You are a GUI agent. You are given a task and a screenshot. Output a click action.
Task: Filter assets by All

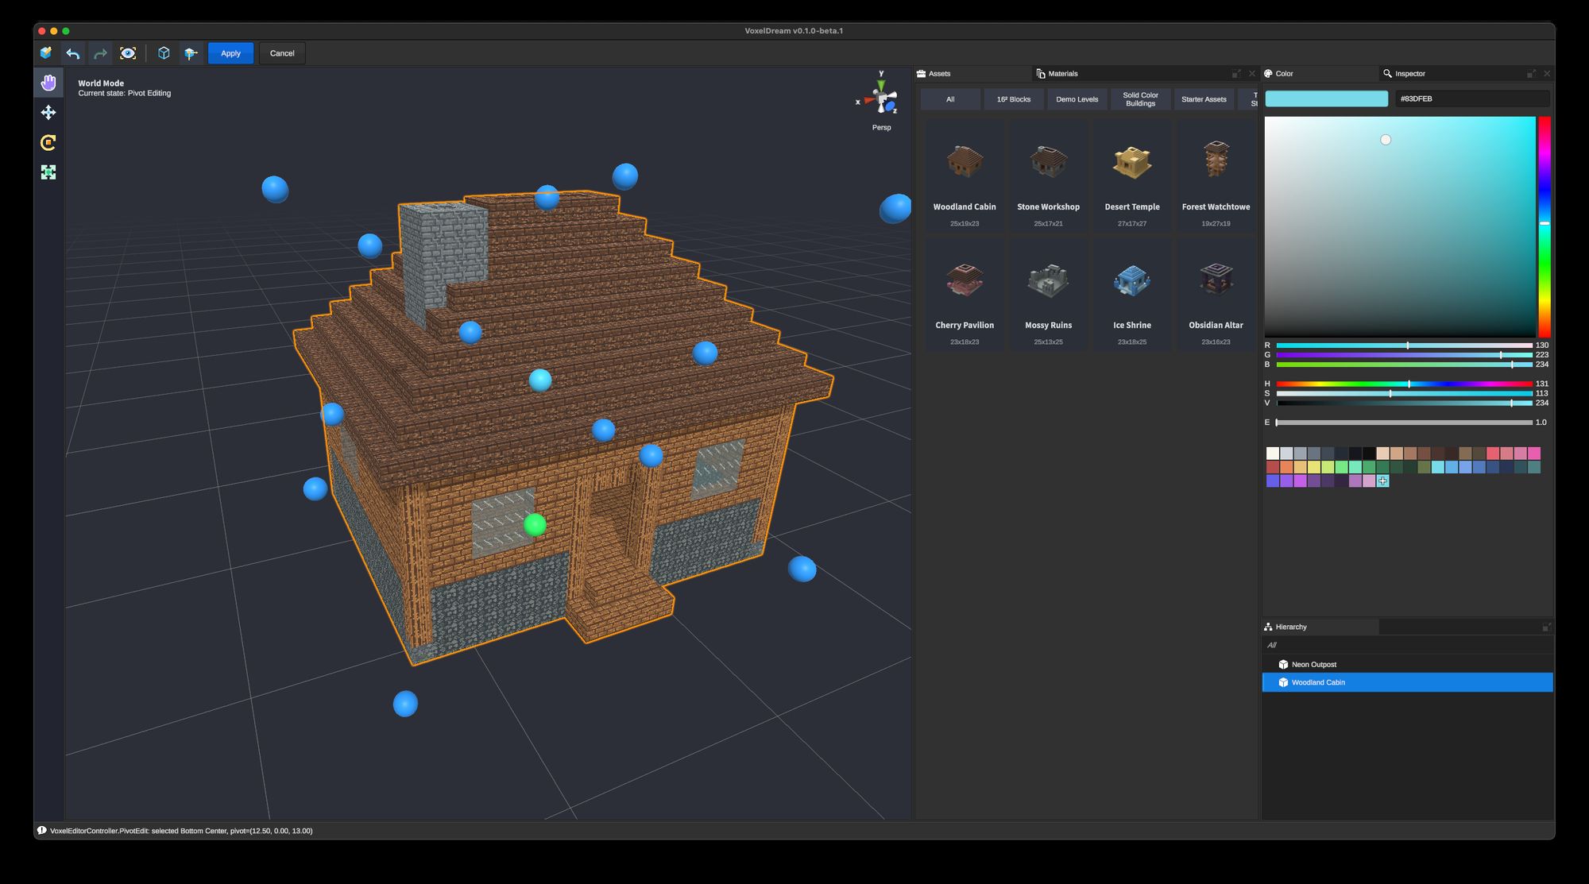pos(950,99)
